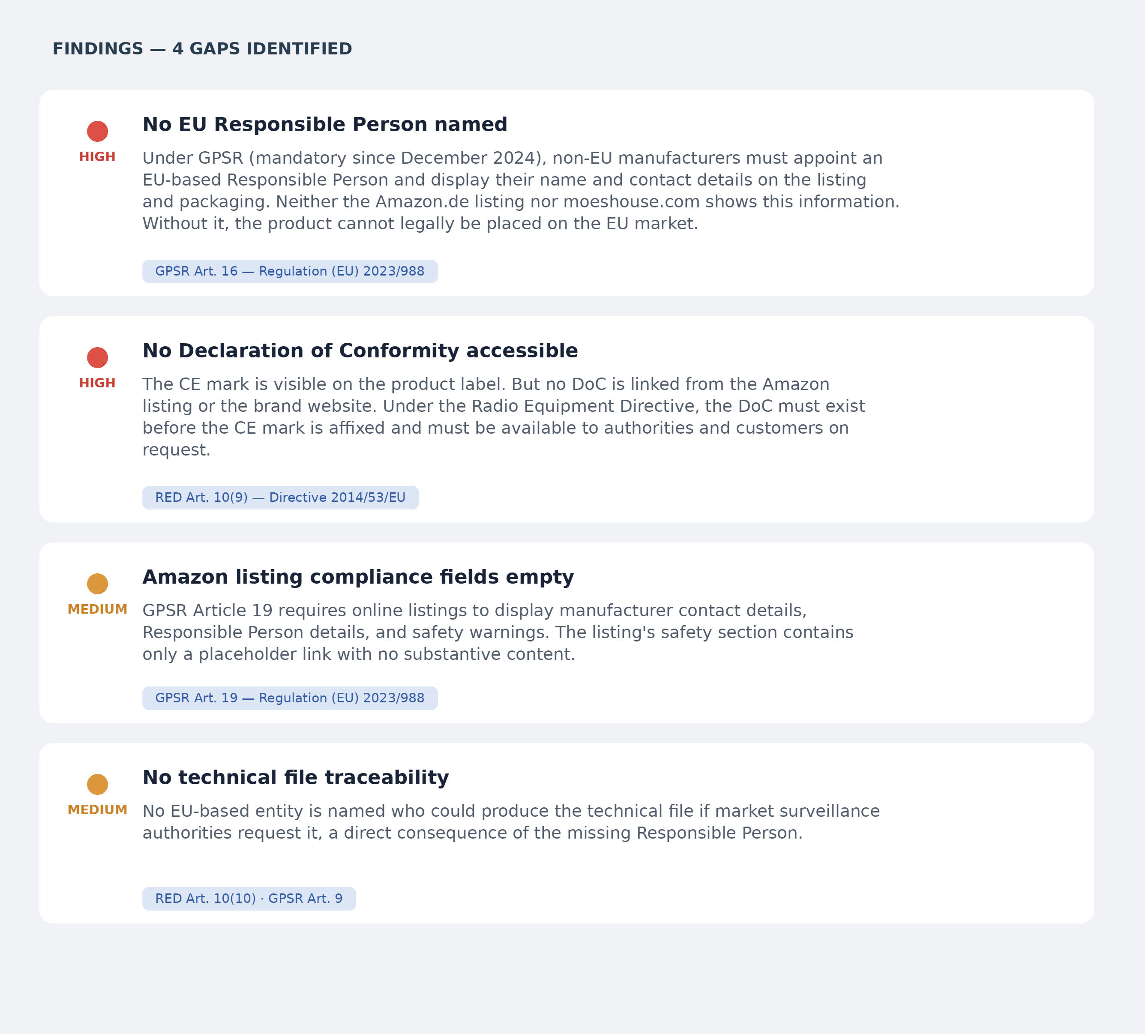Click the GPSR December 2024 description paragraph
Image resolution: width=1145 pixels, height=1034 pixels.
(520, 191)
